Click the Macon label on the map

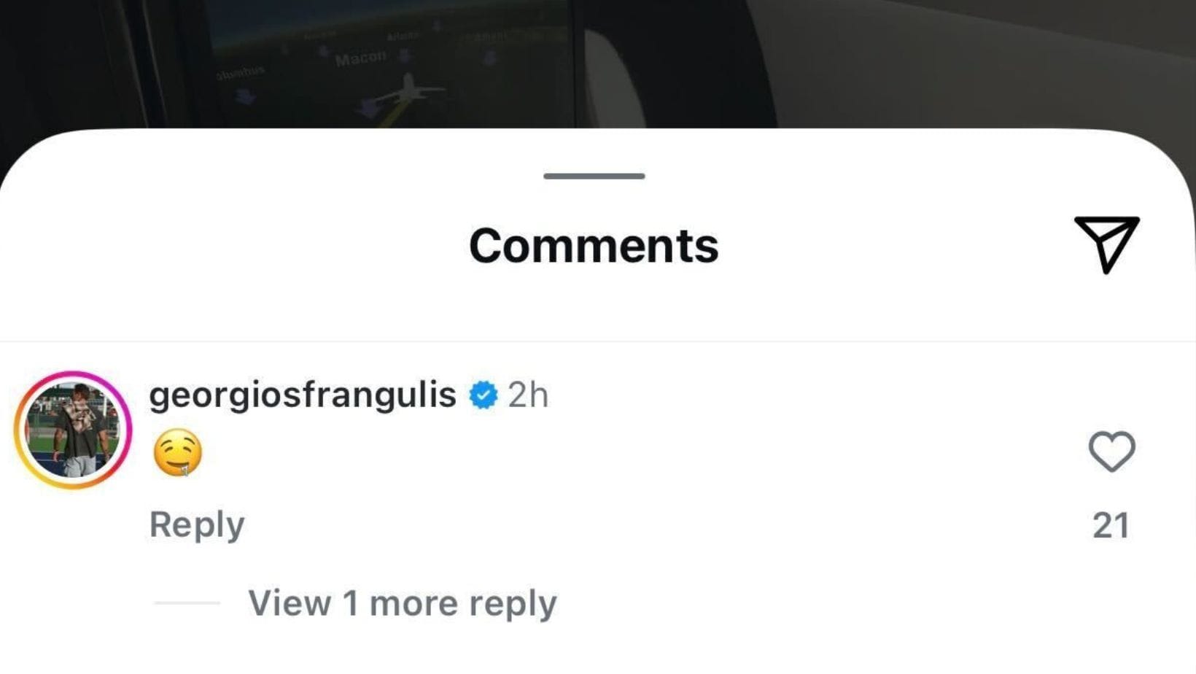pos(361,59)
